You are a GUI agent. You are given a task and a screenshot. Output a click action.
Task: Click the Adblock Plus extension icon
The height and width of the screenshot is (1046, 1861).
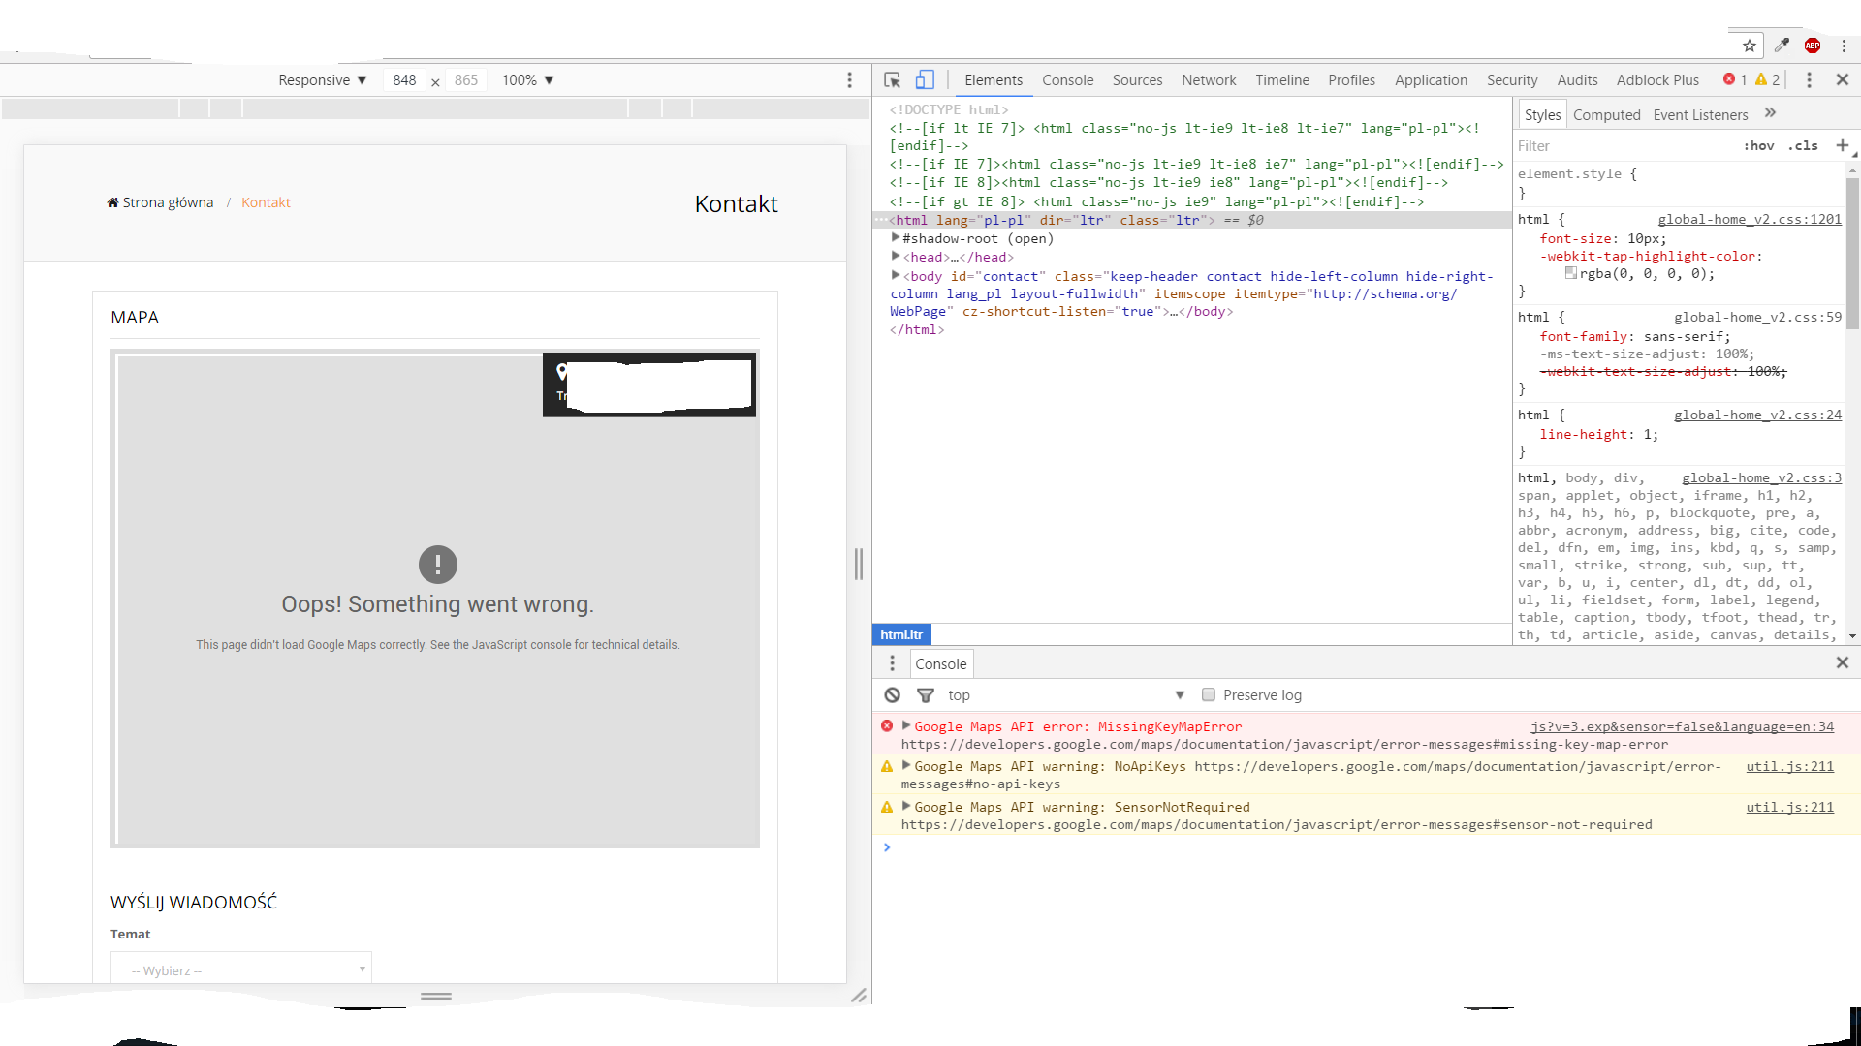coord(1812,46)
